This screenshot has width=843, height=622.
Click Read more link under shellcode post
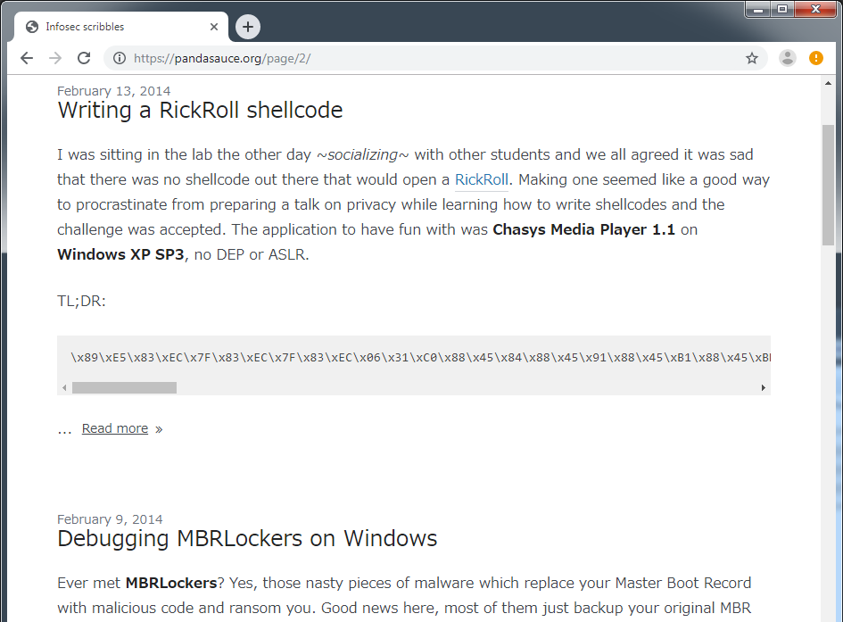point(115,428)
